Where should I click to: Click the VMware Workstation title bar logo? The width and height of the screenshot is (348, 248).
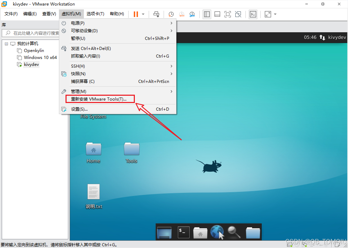click(x=4, y=4)
